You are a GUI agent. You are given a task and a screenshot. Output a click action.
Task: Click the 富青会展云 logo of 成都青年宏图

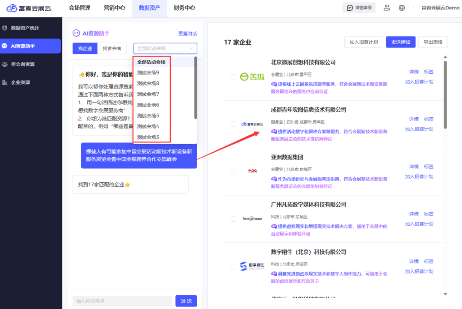coord(252,124)
